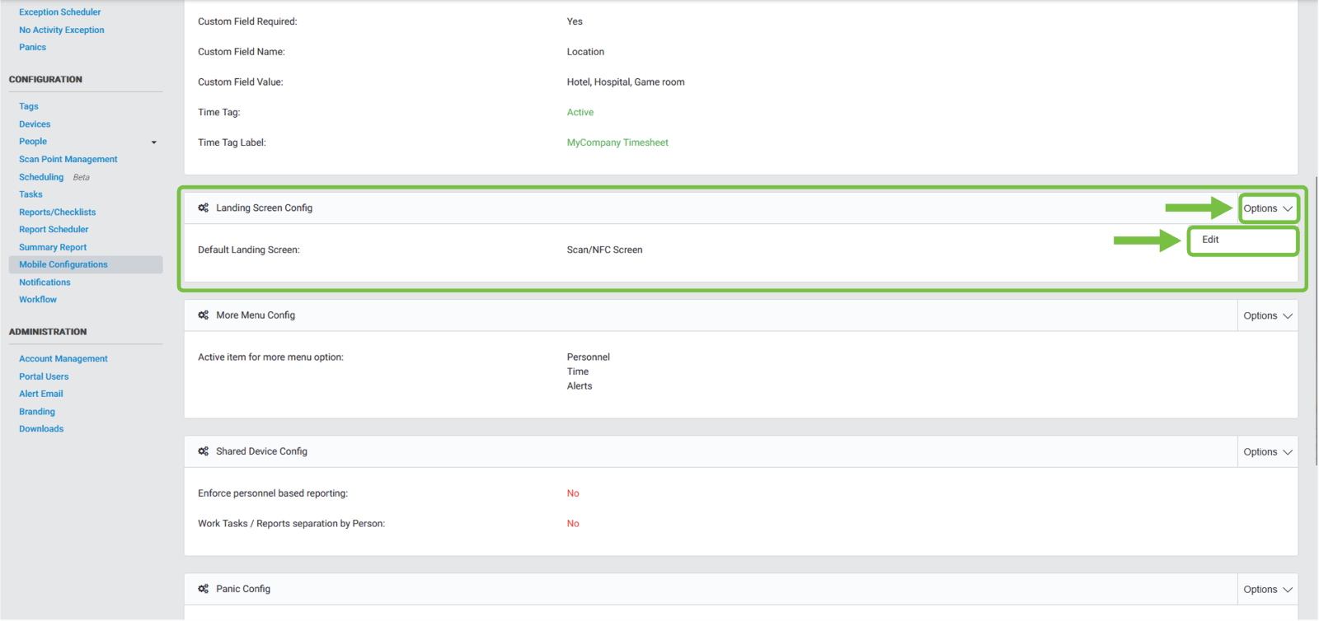Open Mobile Configurations in sidebar
This screenshot has height=621, width=1319.
coord(63,264)
